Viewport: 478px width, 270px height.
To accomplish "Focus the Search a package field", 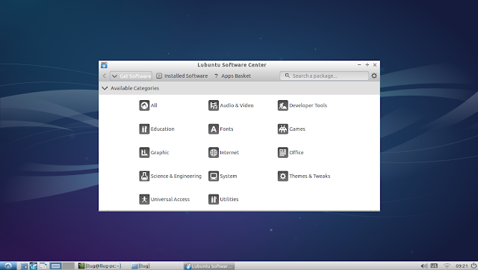I will pos(324,76).
